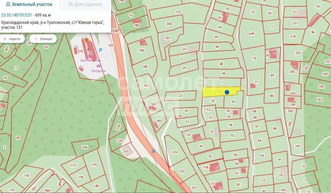Click the blue parking P icon
Screen dimensions: 331x193
click(x=100, y=50)
